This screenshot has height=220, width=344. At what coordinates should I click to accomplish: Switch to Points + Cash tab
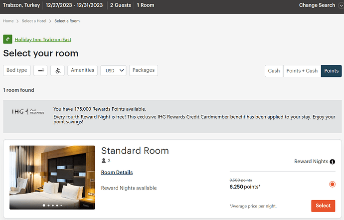302,71
